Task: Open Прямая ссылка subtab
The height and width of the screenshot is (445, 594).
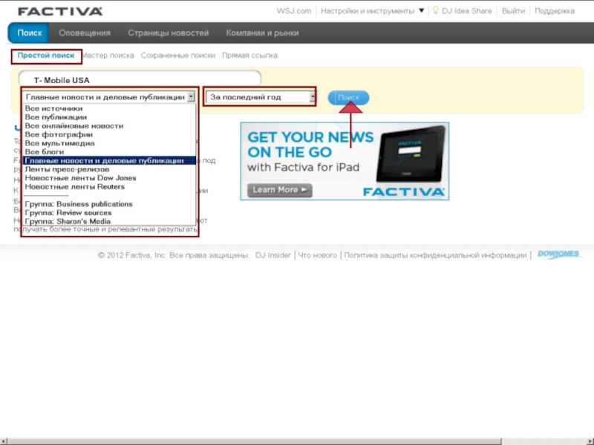Action: click(249, 55)
